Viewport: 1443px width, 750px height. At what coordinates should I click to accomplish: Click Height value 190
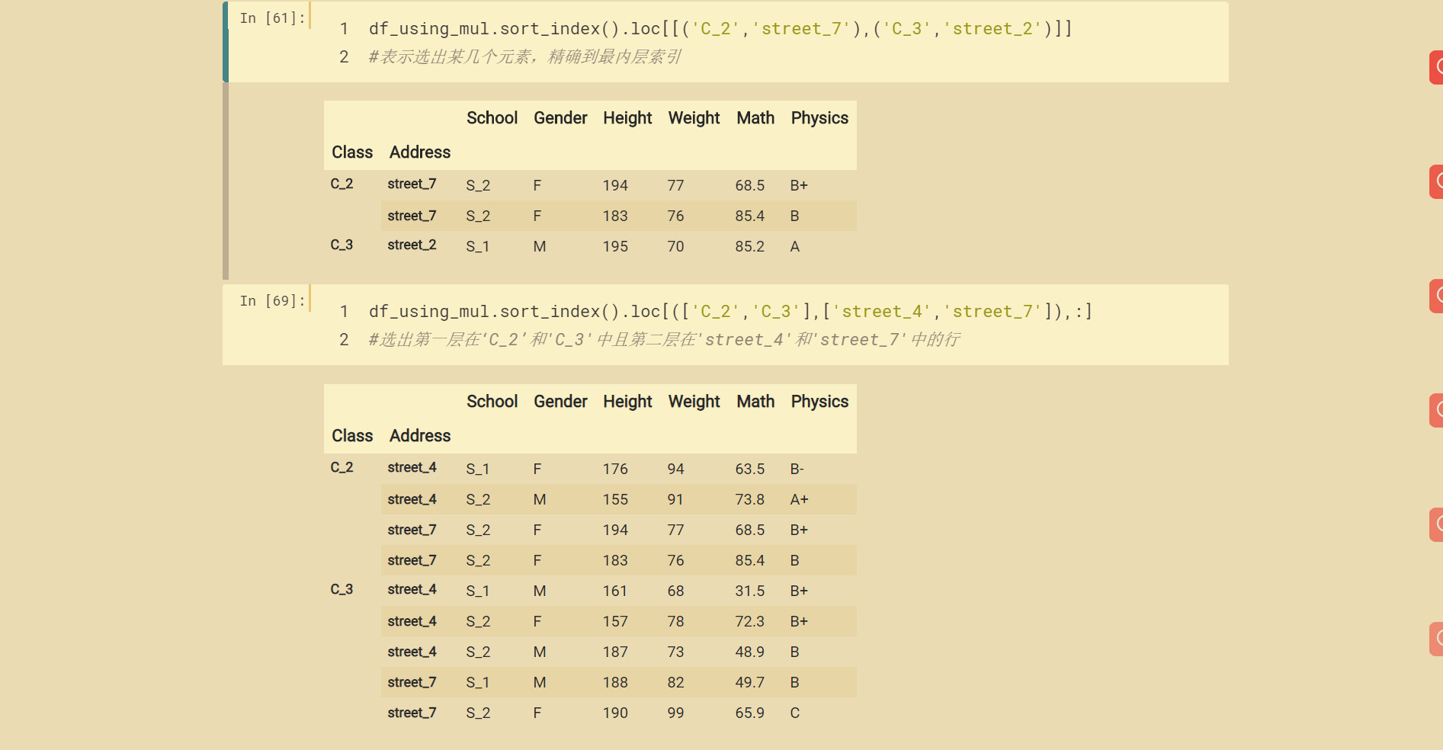[x=615, y=713]
